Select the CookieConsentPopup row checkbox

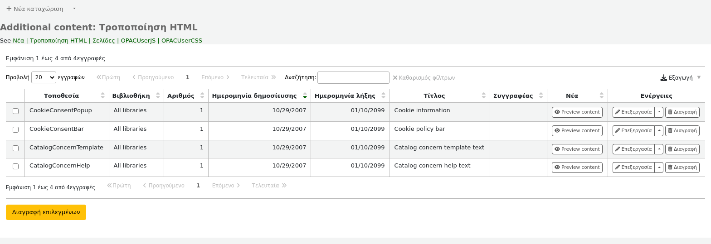[15, 111]
